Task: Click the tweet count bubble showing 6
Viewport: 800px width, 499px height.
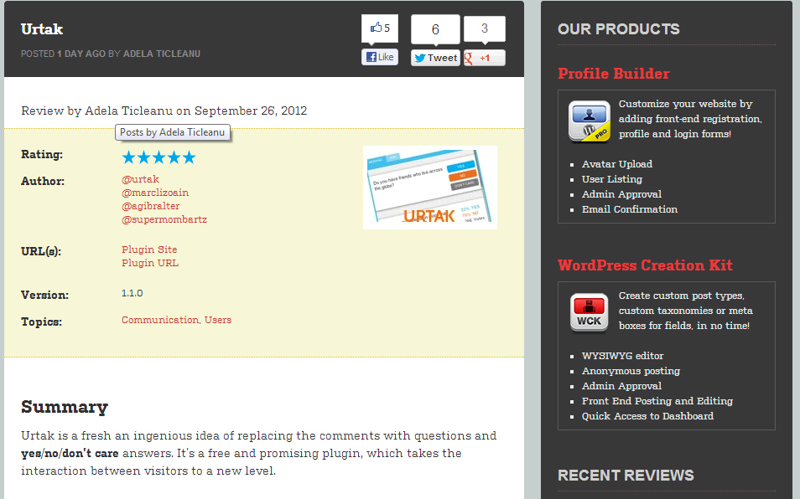Action: coord(435,29)
